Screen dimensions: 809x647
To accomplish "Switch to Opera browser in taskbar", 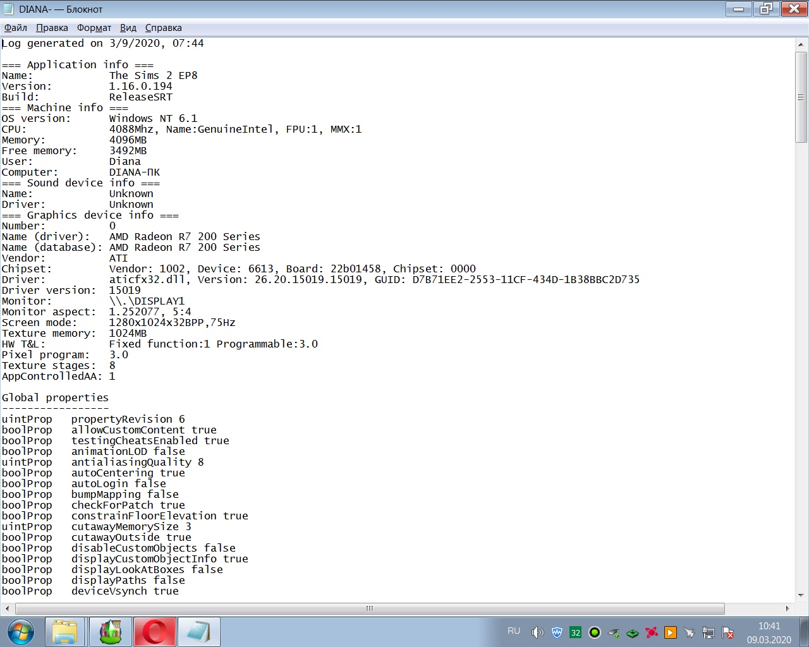I will 155,632.
